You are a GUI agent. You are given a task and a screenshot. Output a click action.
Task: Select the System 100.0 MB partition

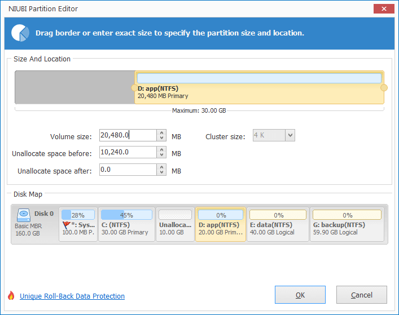point(78,224)
